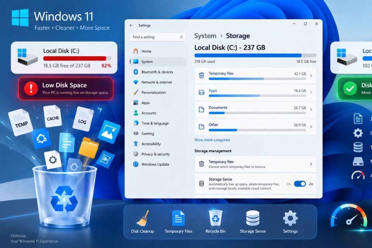
Task: Click the 'Storage management' heading
Action: [213, 151]
